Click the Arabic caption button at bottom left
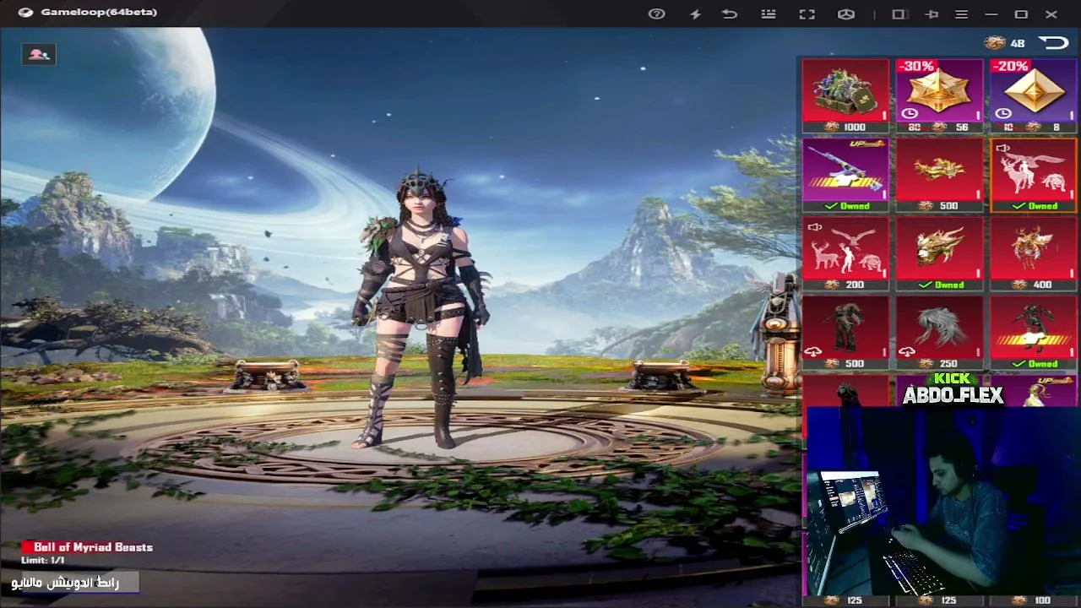 (74, 583)
